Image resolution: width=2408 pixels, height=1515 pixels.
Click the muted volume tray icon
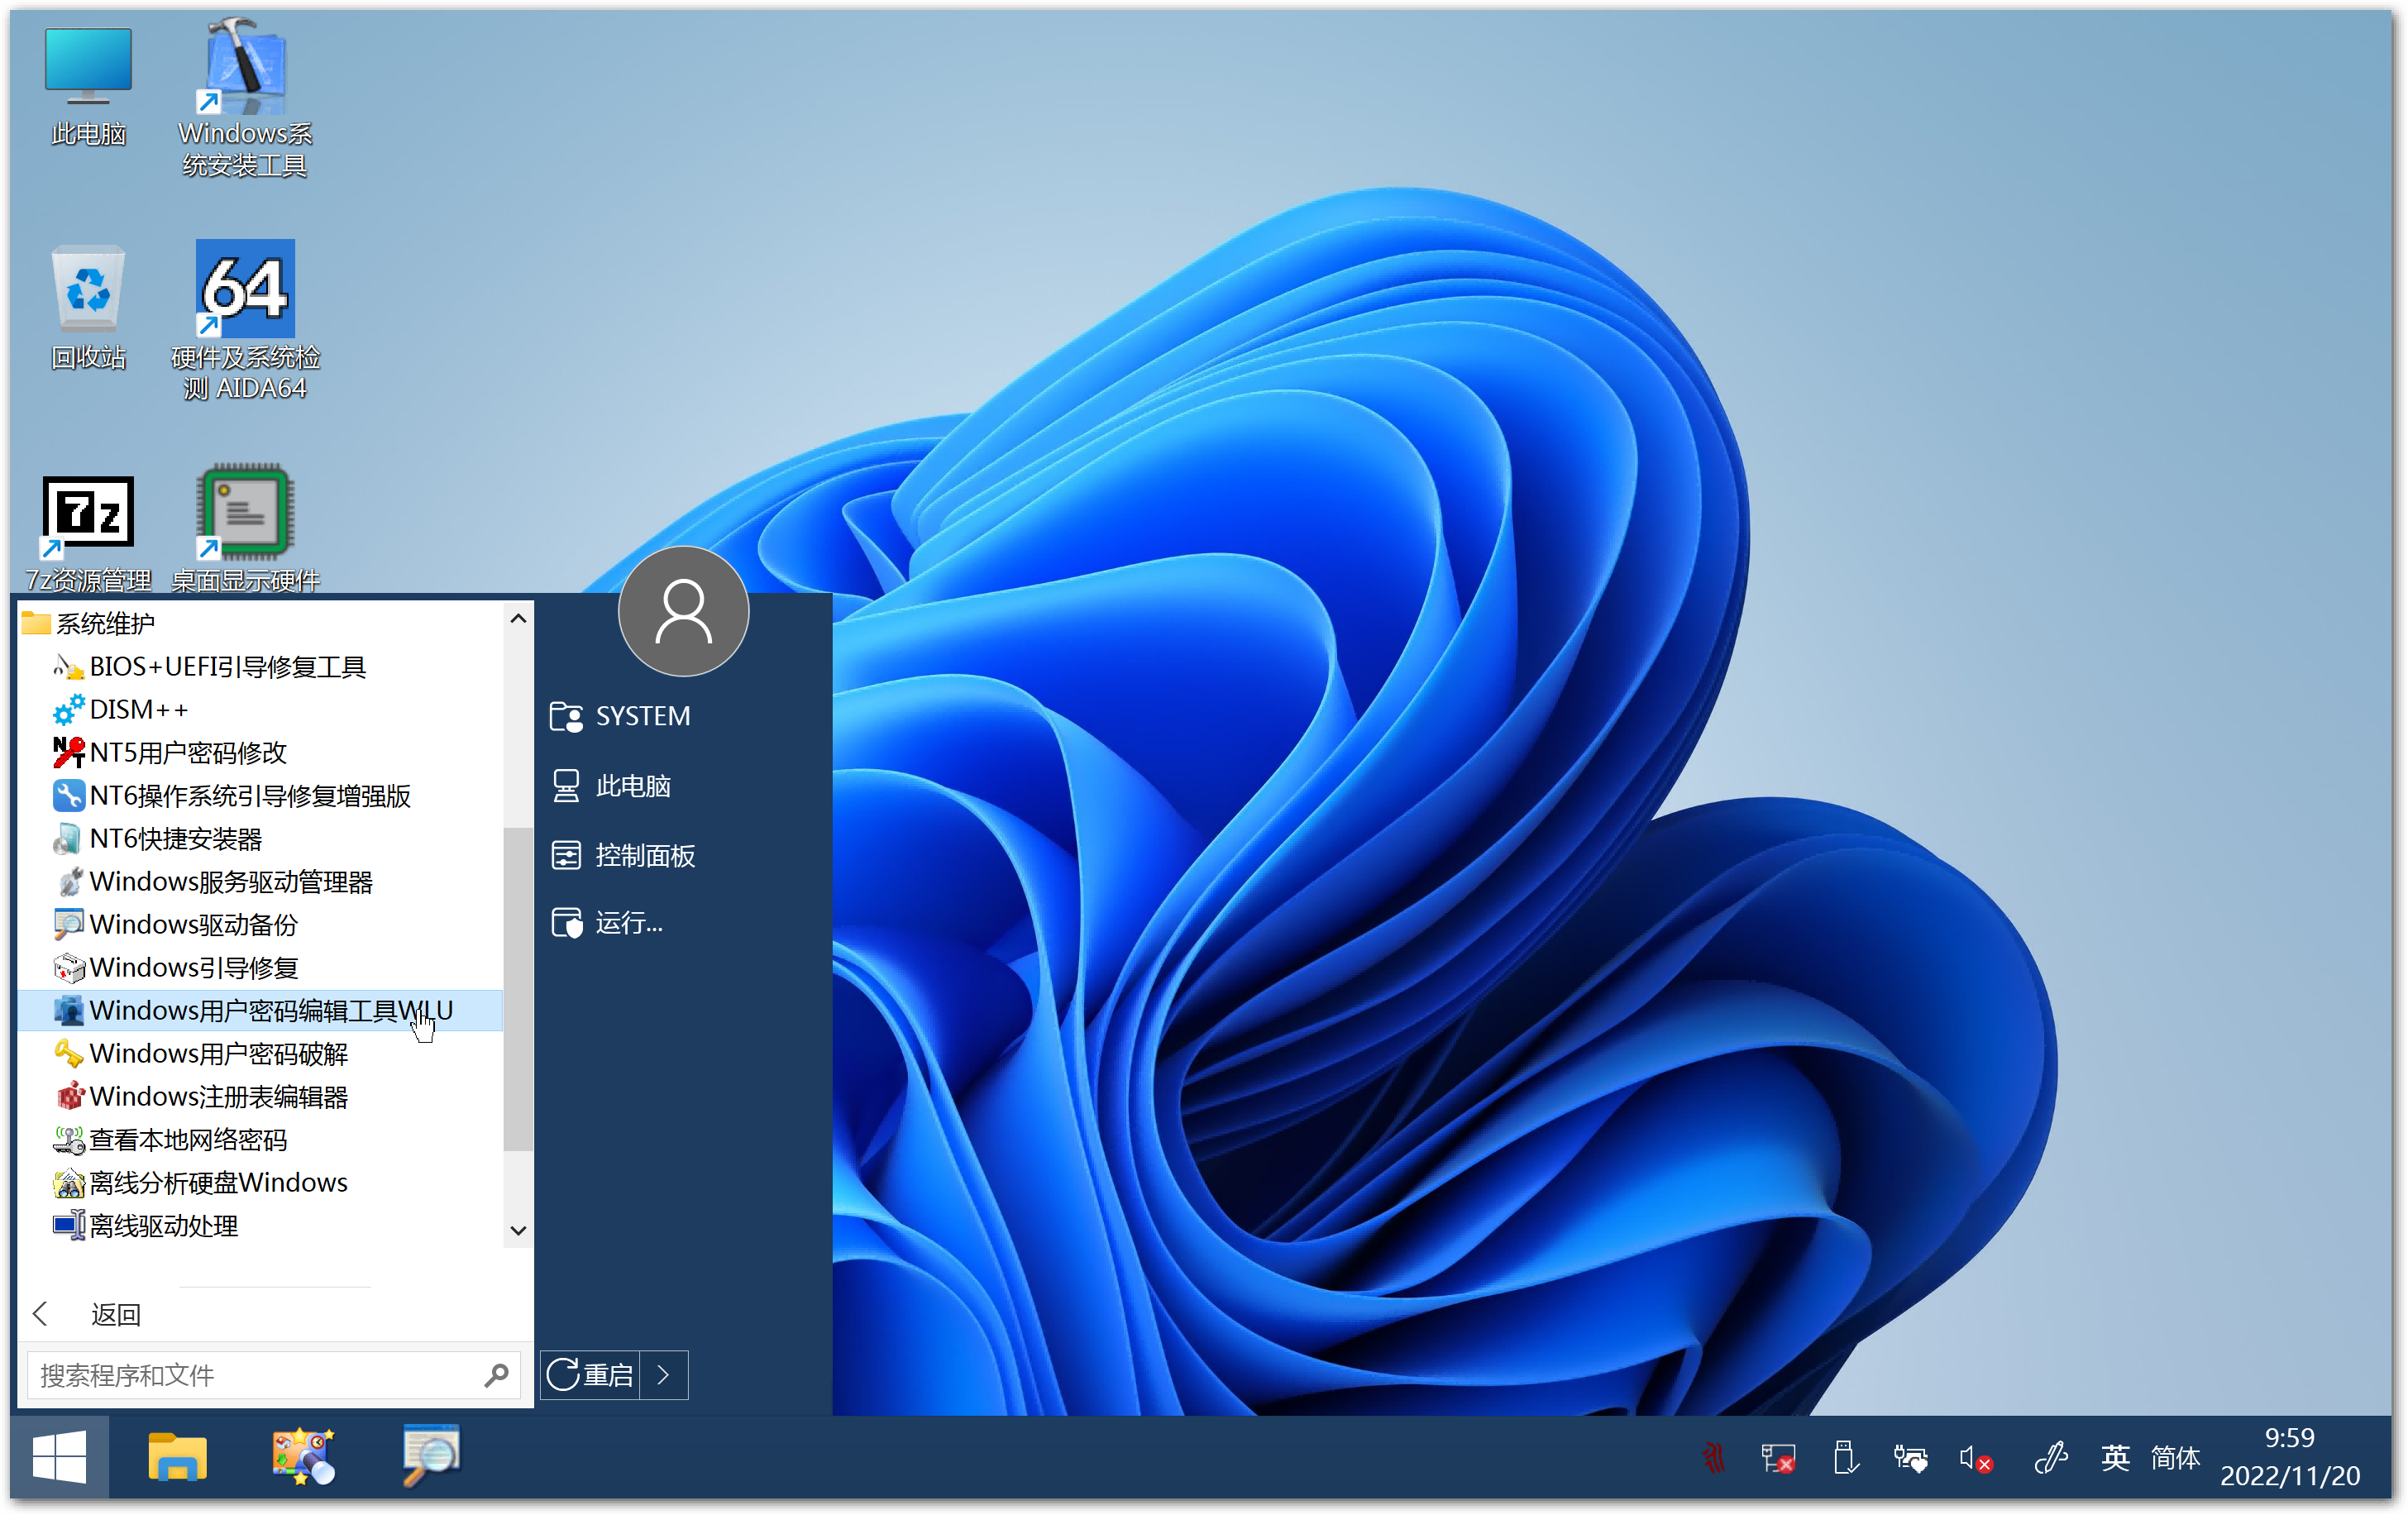click(x=1976, y=1458)
